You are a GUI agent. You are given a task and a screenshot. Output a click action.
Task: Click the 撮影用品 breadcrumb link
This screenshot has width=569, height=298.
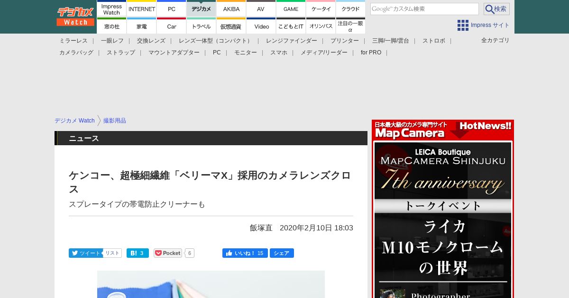tap(115, 121)
